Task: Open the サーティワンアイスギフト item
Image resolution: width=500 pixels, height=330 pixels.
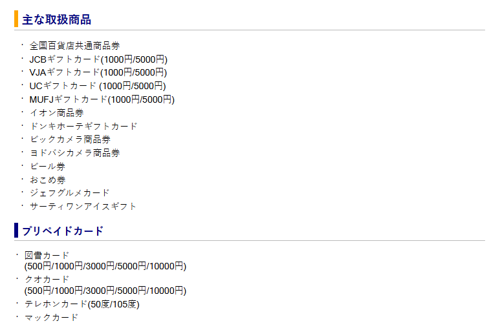Action: (83, 207)
